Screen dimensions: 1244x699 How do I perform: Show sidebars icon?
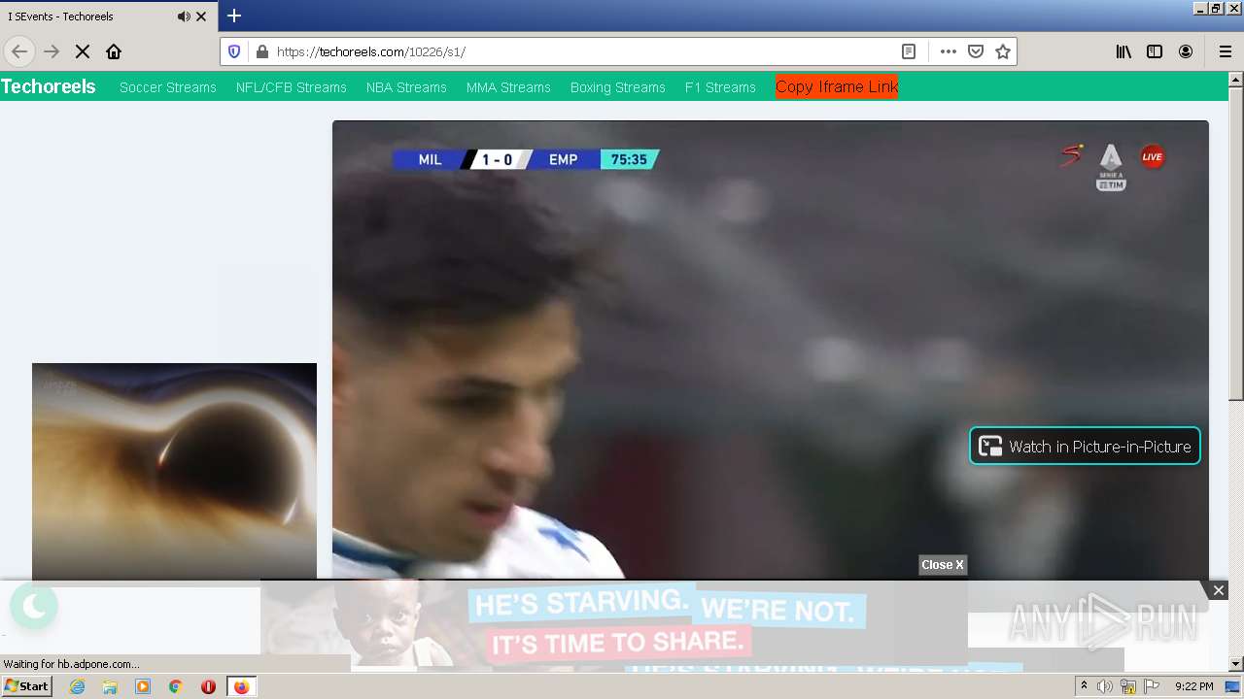1155,51
